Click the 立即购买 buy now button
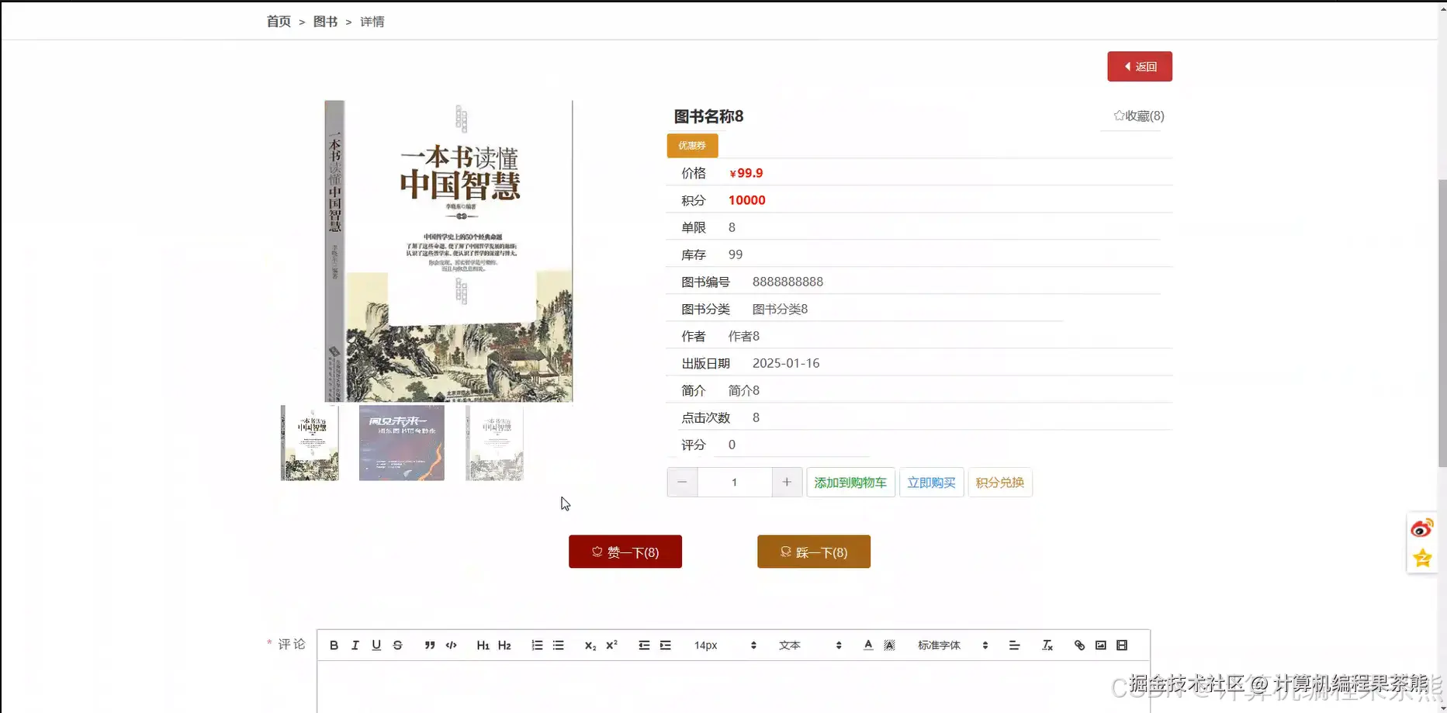 931,482
